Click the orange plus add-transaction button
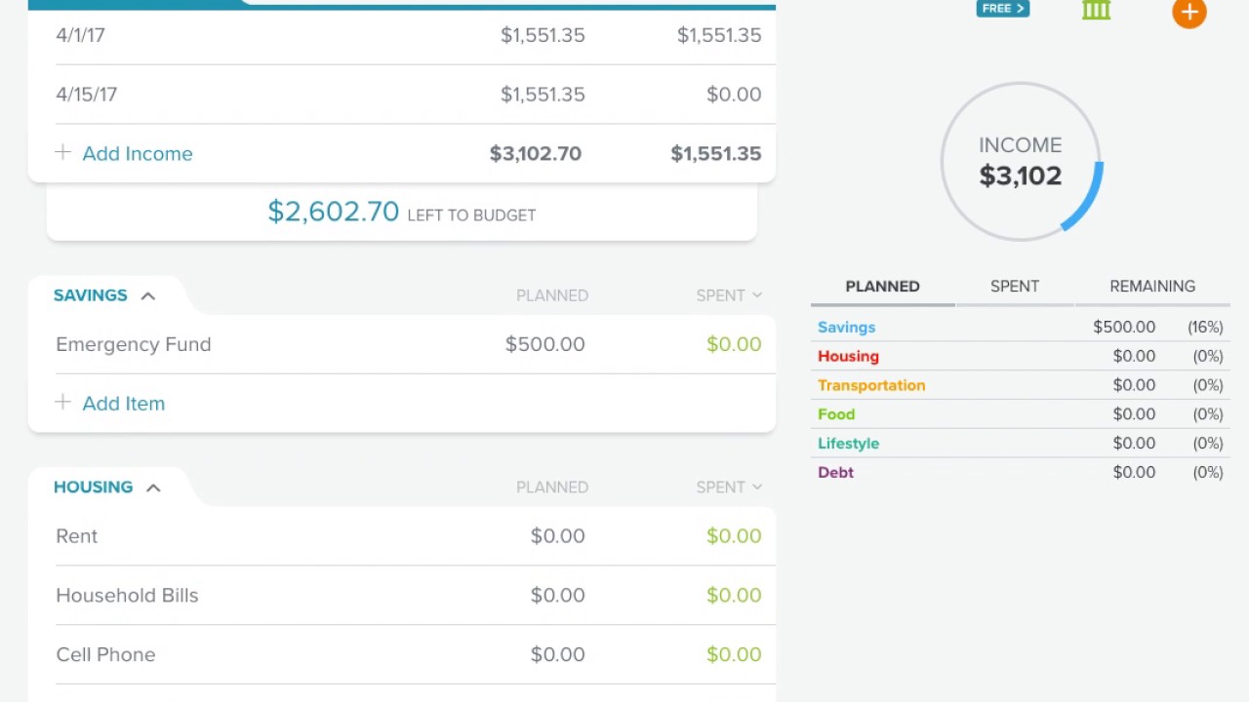The image size is (1249, 702). click(1189, 13)
